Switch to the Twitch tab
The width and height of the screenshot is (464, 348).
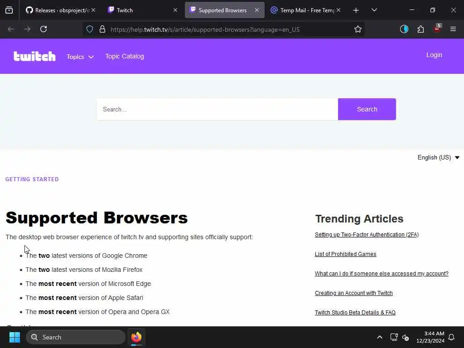click(142, 10)
